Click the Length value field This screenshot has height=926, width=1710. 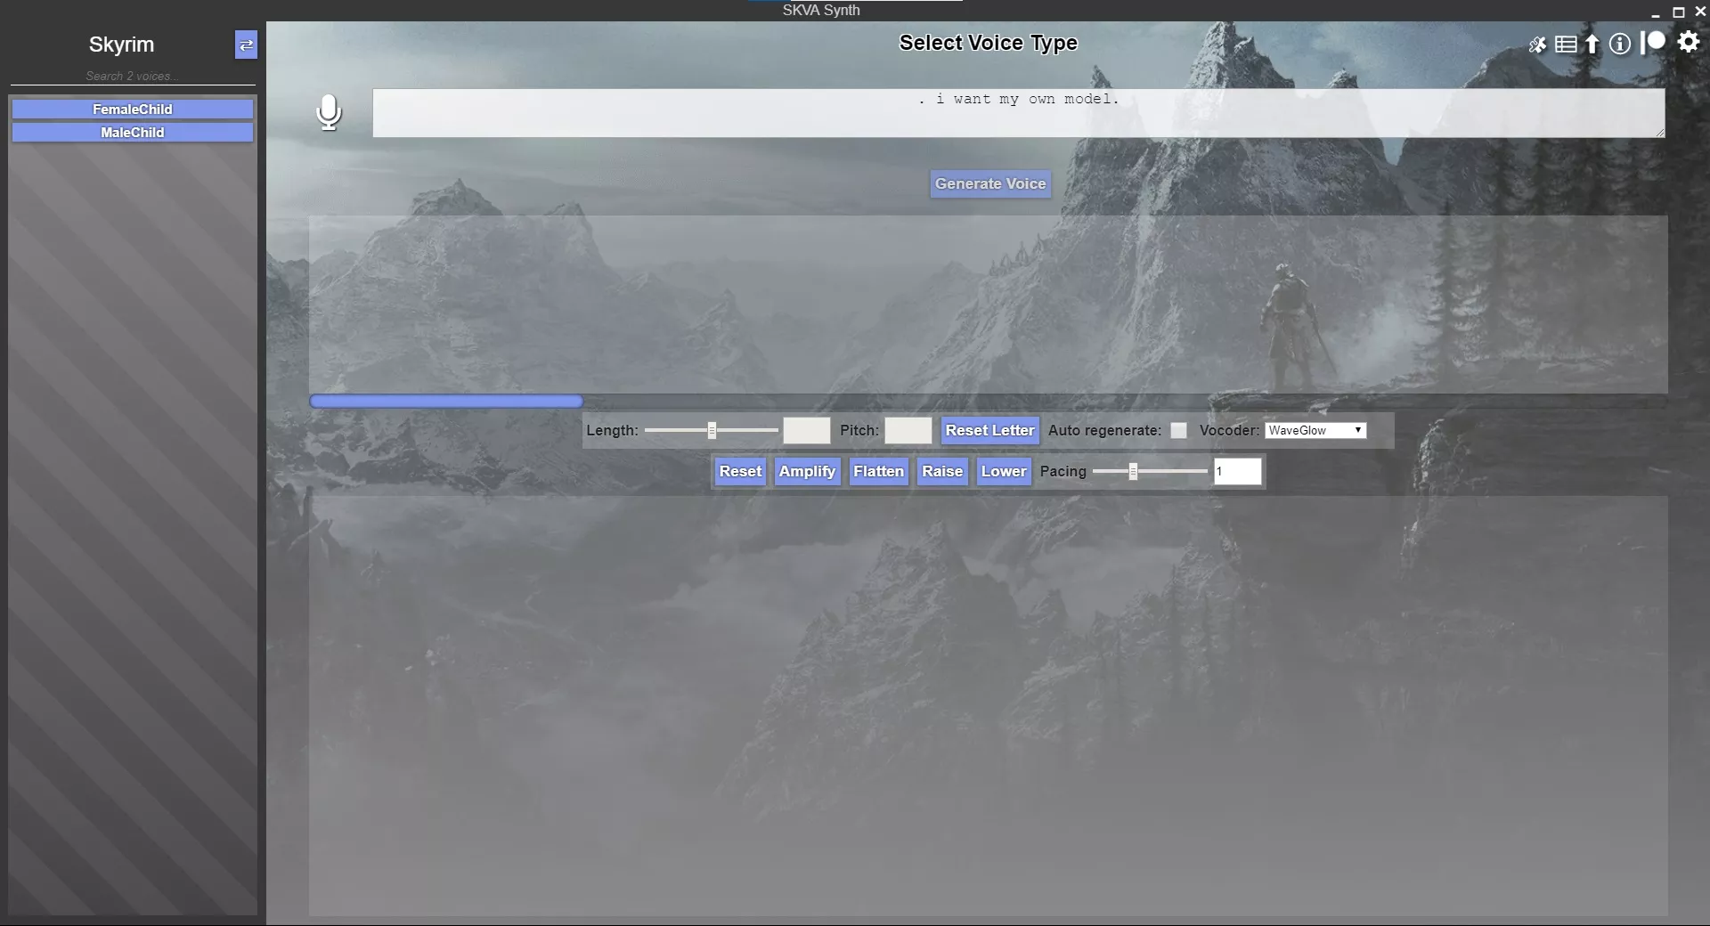[x=806, y=430]
